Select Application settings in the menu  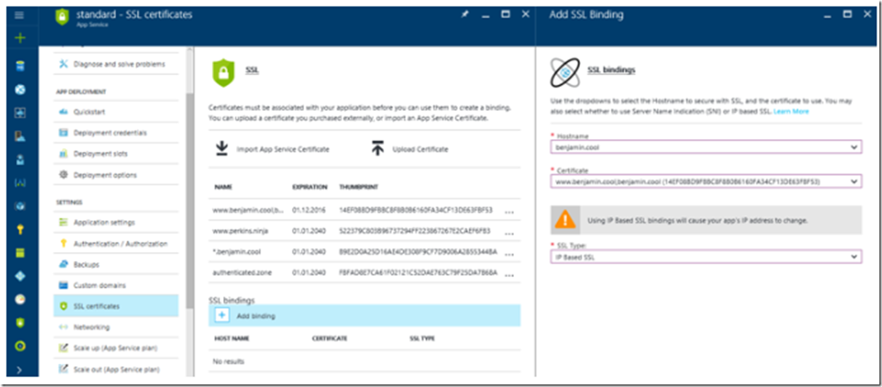pos(104,222)
